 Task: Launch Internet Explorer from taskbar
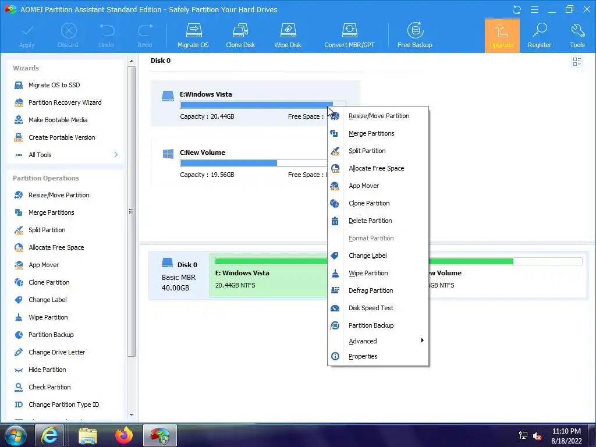[50, 435]
